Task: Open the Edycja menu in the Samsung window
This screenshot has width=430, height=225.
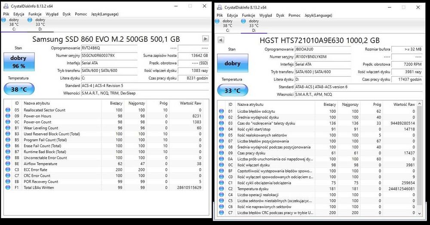Action: click(18, 14)
